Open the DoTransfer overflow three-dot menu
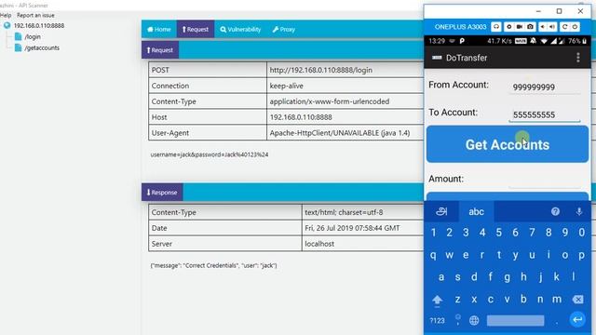Viewport: 596px width, 335px height. point(578,58)
